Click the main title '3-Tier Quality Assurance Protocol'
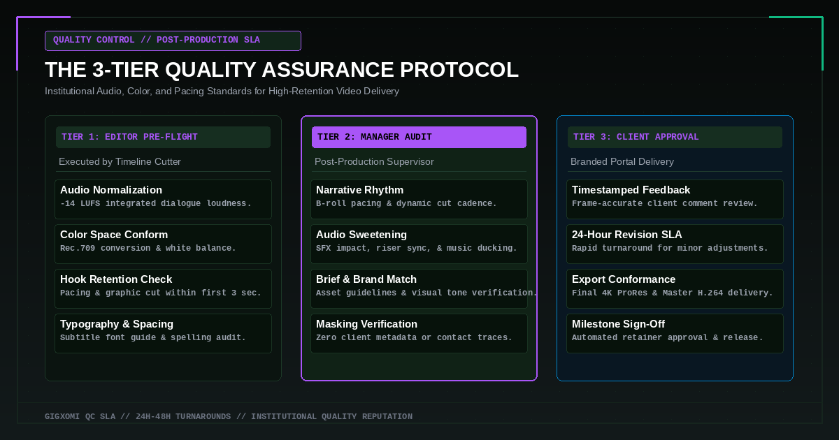 click(x=282, y=70)
